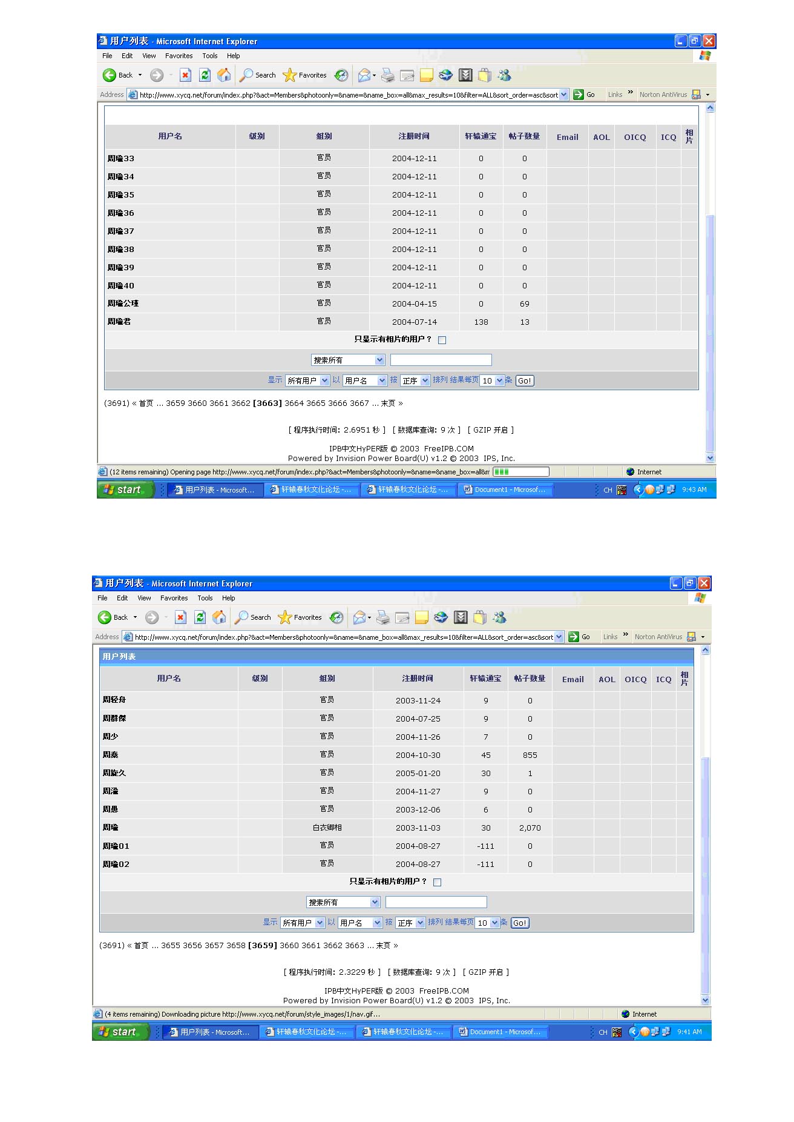
Task: Click the Home icon in upper browser toolbar
Action: 224,75
